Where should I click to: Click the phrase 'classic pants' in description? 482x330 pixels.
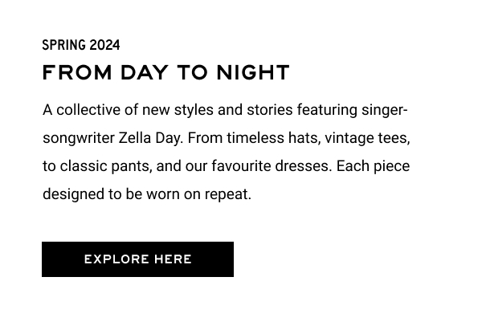coord(106,166)
